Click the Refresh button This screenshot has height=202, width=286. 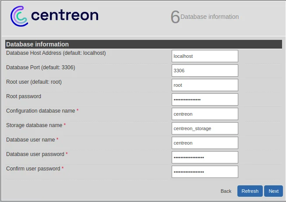(x=250, y=191)
